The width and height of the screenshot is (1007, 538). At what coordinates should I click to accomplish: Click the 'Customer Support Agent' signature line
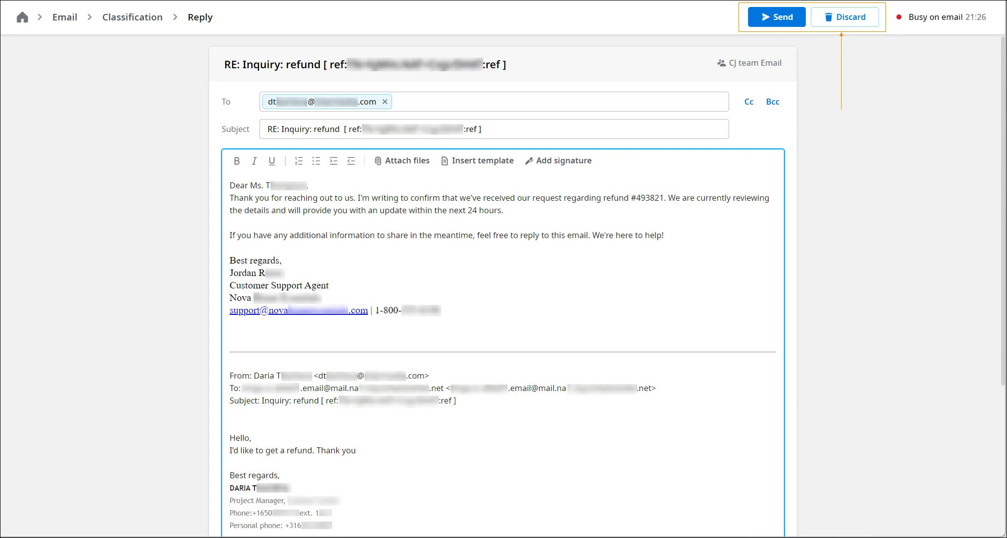click(279, 285)
